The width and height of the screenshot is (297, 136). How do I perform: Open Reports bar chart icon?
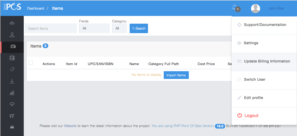point(12,93)
